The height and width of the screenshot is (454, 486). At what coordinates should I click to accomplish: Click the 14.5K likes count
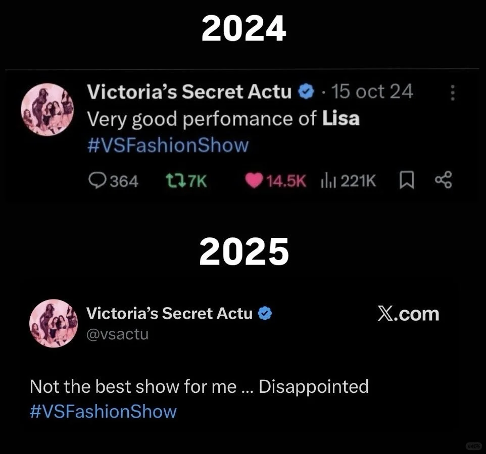[286, 181]
